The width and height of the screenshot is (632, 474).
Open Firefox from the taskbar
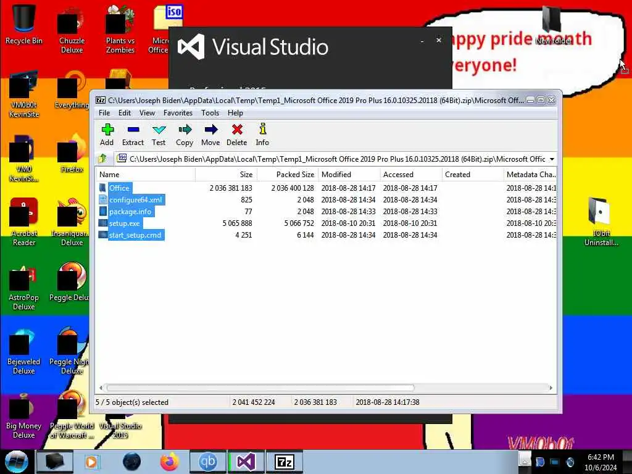tap(170, 462)
